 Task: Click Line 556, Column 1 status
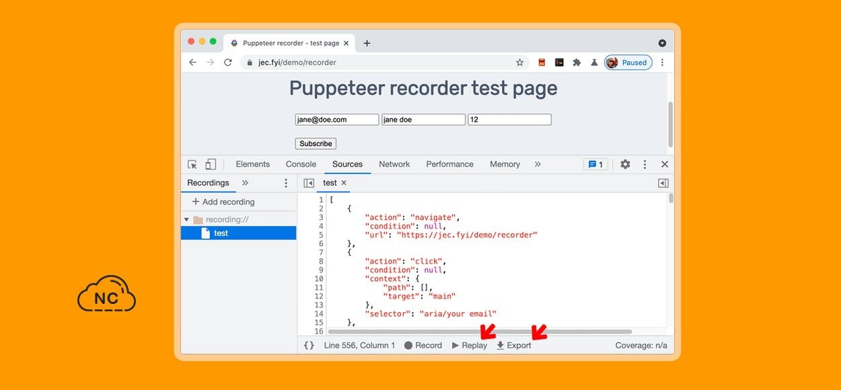359,346
